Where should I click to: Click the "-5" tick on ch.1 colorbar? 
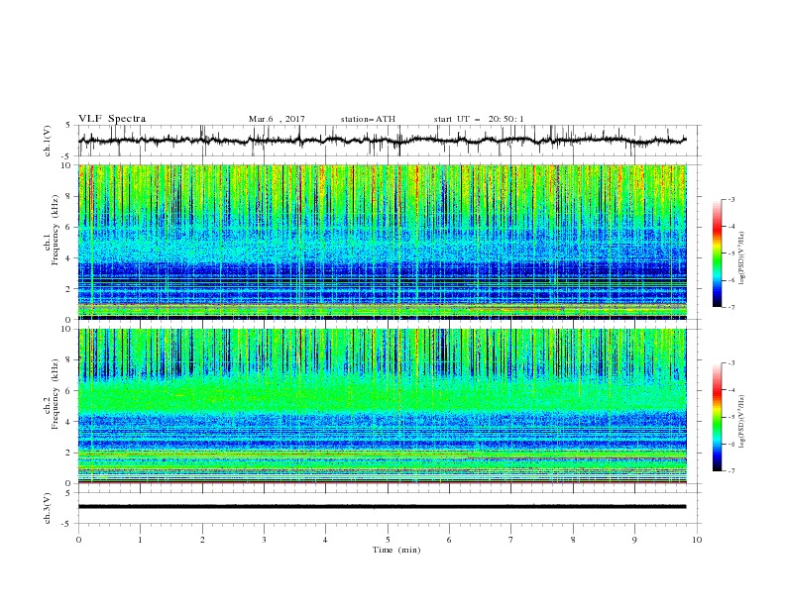[x=731, y=253]
